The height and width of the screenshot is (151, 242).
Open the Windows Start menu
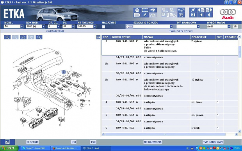click(x=9, y=148)
